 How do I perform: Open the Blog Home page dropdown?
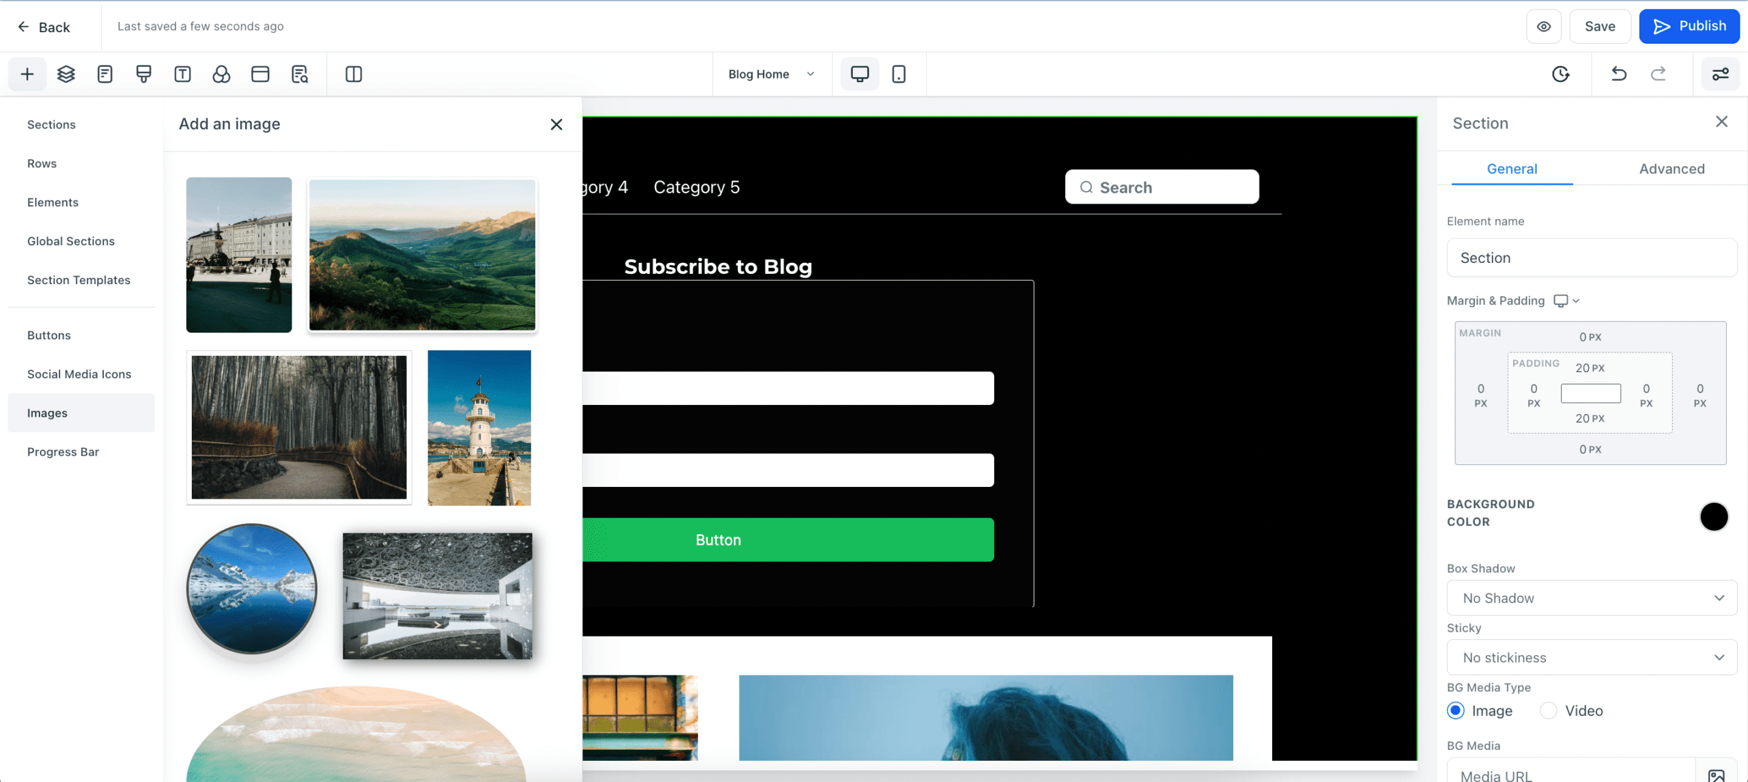coord(772,74)
